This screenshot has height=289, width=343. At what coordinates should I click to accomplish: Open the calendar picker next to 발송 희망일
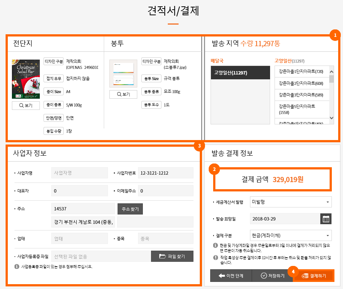326,219
